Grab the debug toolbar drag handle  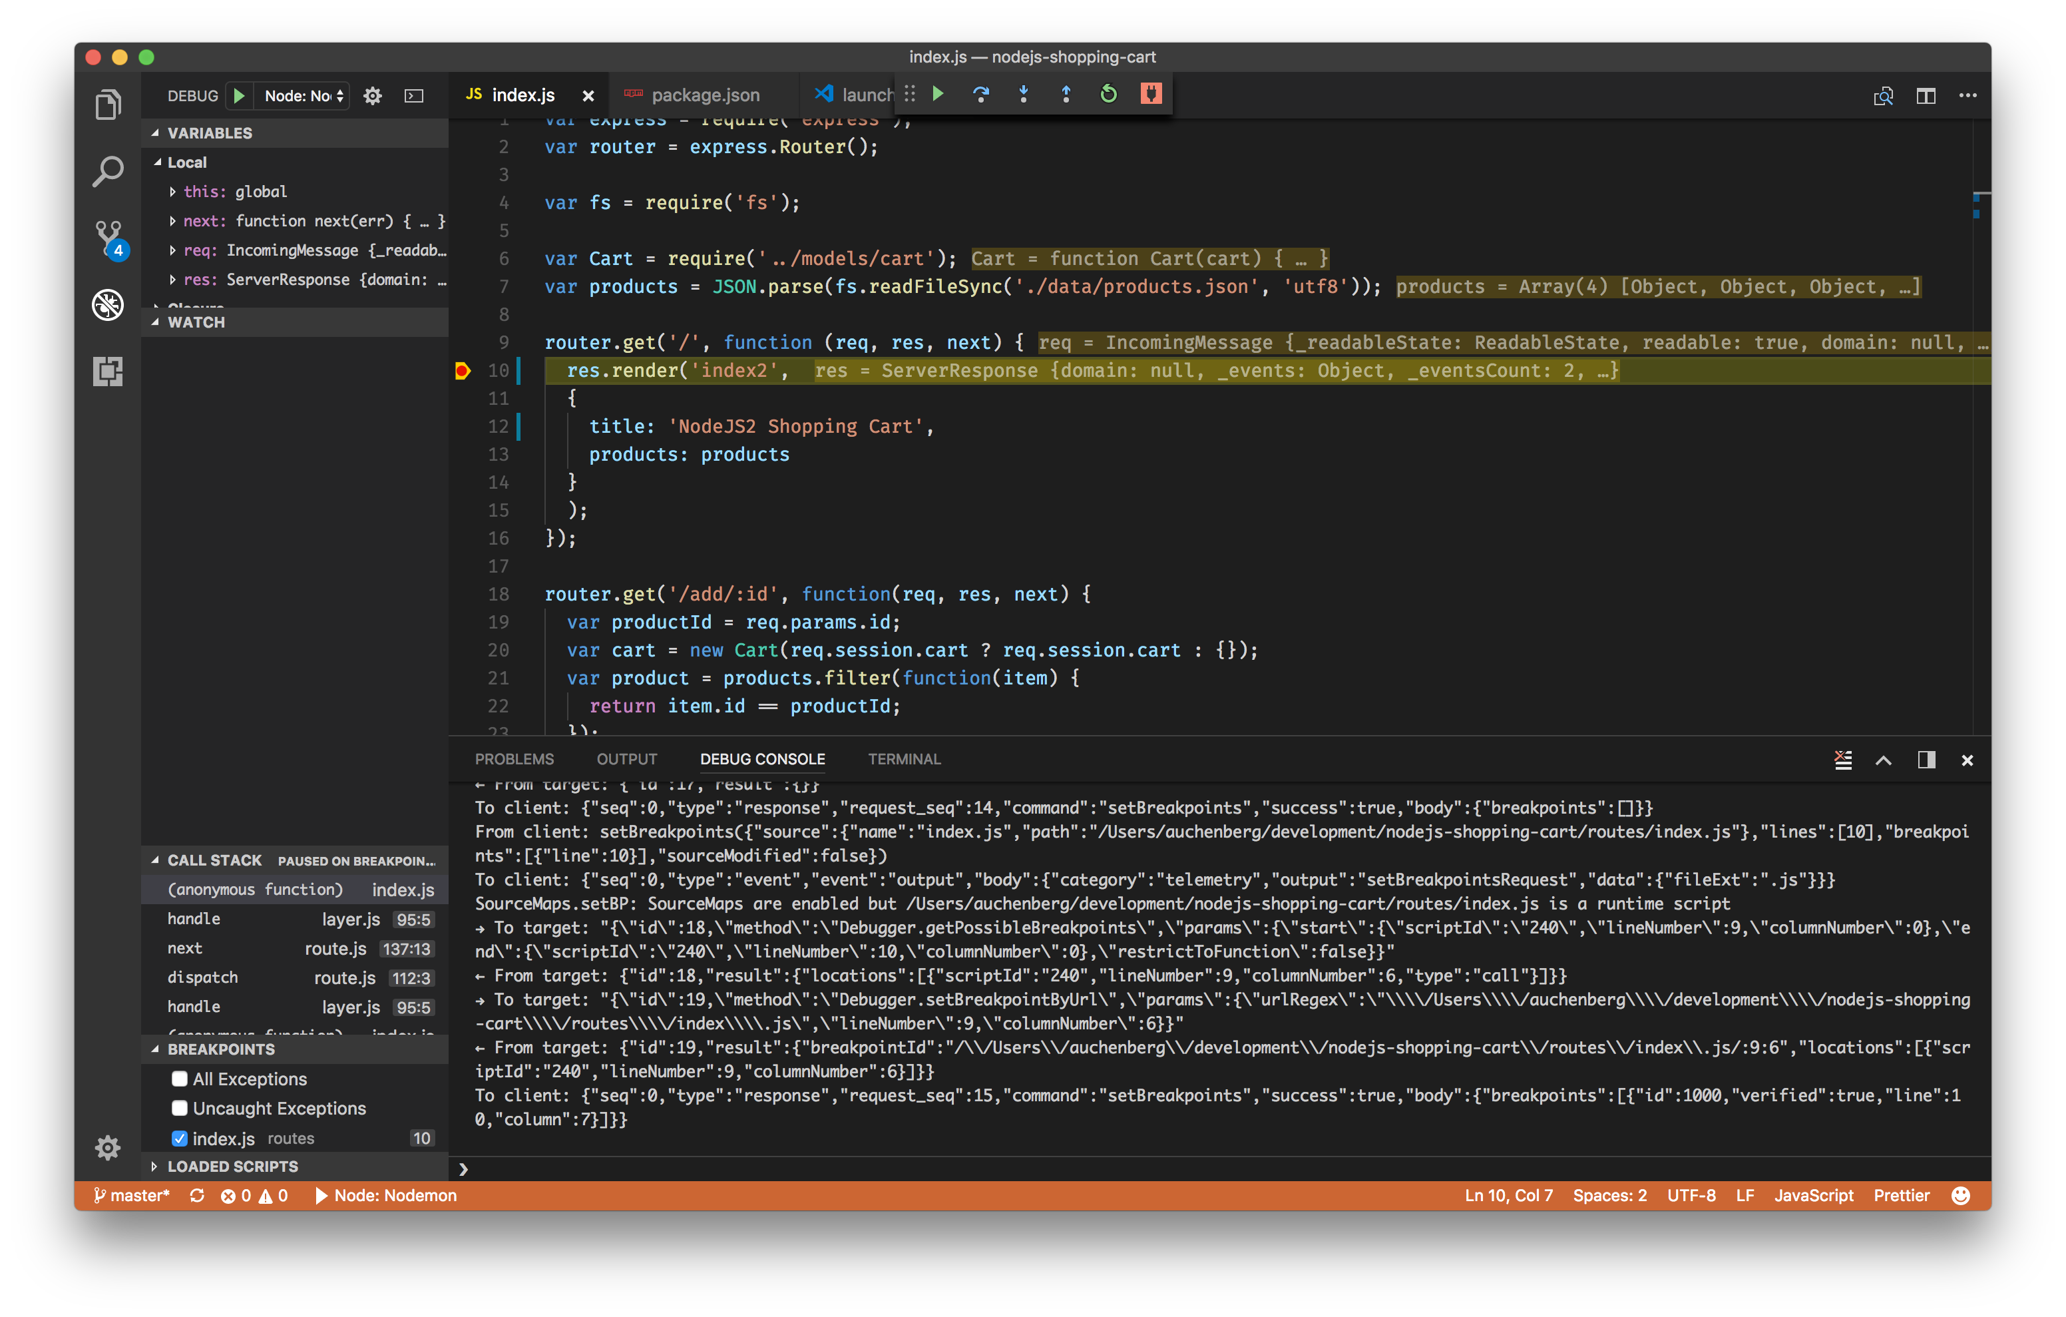[x=909, y=93]
